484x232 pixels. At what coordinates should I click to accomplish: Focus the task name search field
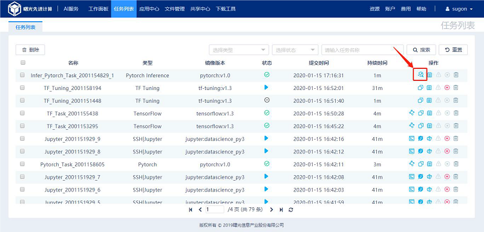click(x=362, y=50)
